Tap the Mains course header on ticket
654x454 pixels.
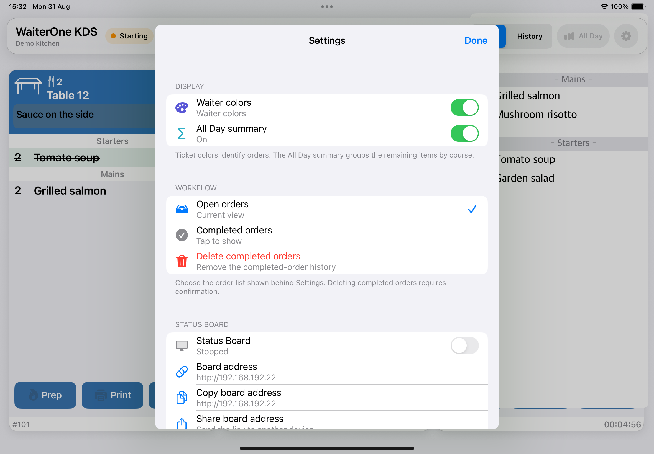pyautogui.click(x=113, y=174)
